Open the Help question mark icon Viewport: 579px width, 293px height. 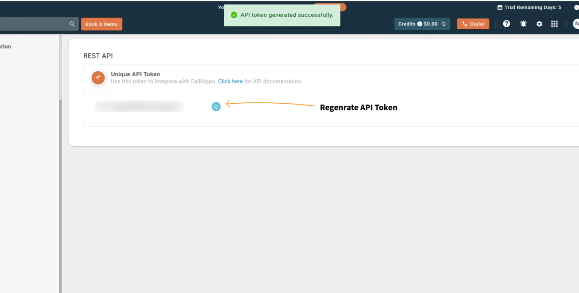tap(506, 24)
